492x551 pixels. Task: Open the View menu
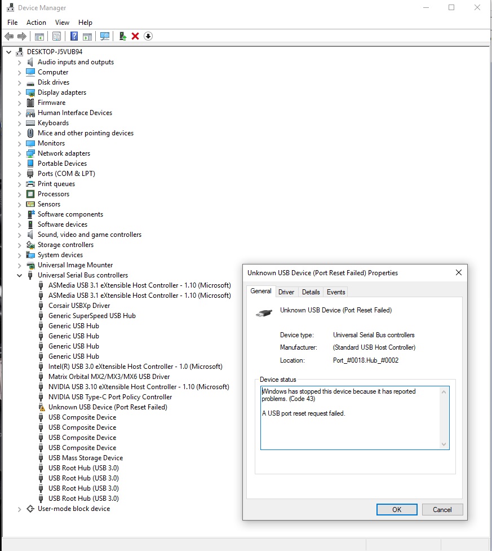coord(62,23)
